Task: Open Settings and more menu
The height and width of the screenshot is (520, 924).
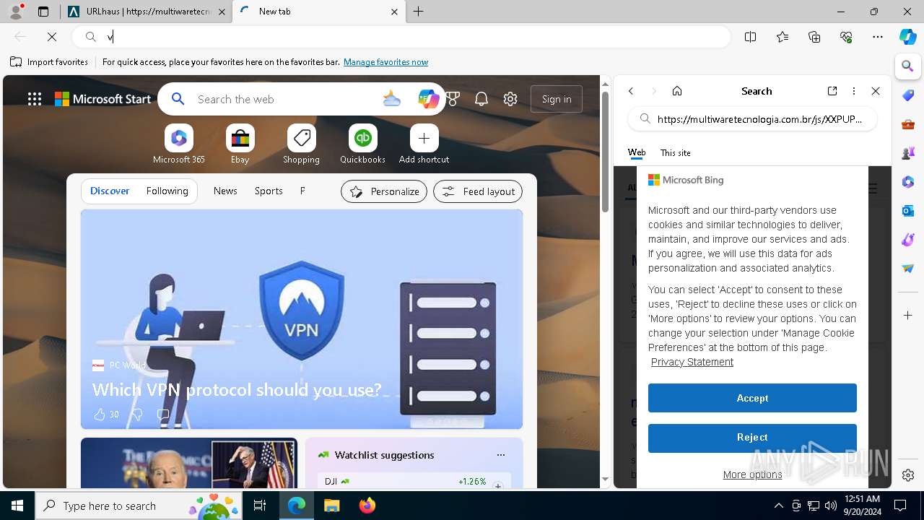Action: 878,37
